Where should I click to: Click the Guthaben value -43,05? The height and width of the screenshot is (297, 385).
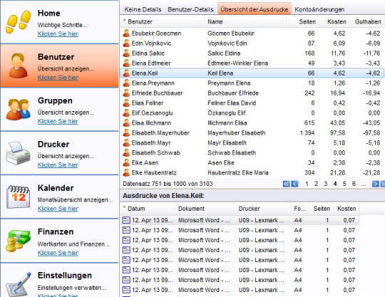click(371, 123)
